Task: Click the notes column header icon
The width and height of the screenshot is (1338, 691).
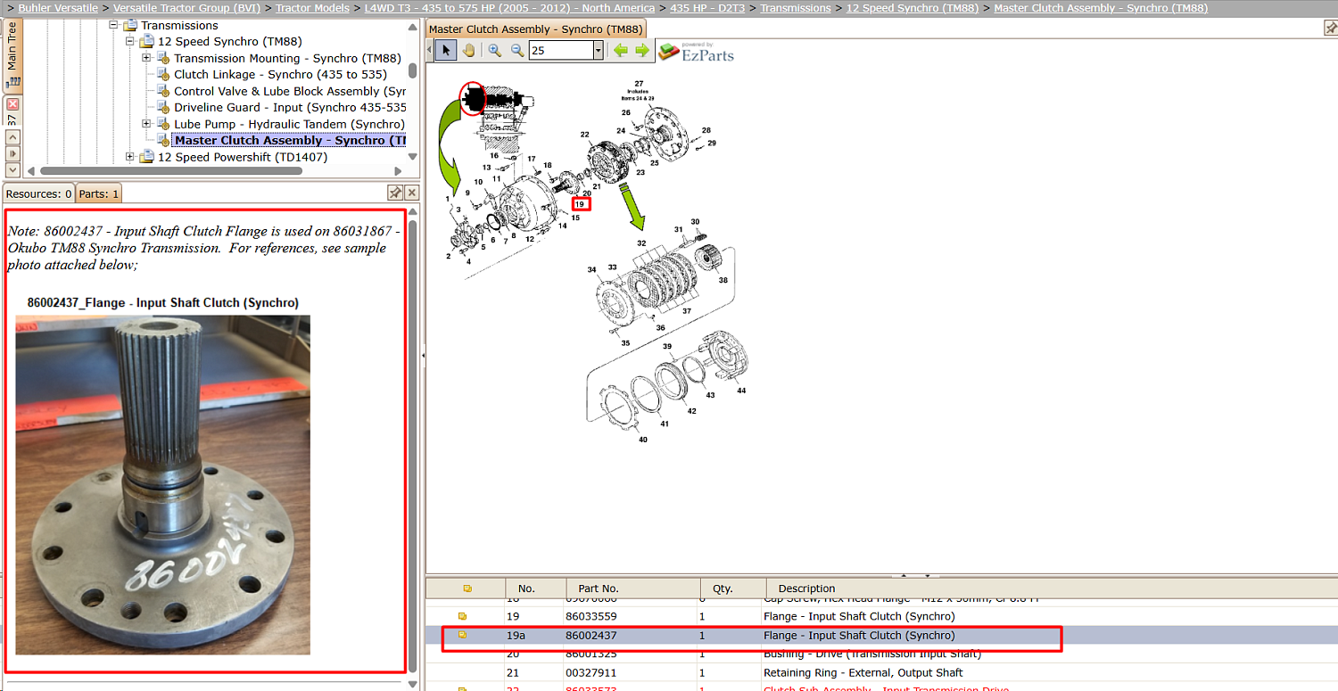Action: click(467, 588)
